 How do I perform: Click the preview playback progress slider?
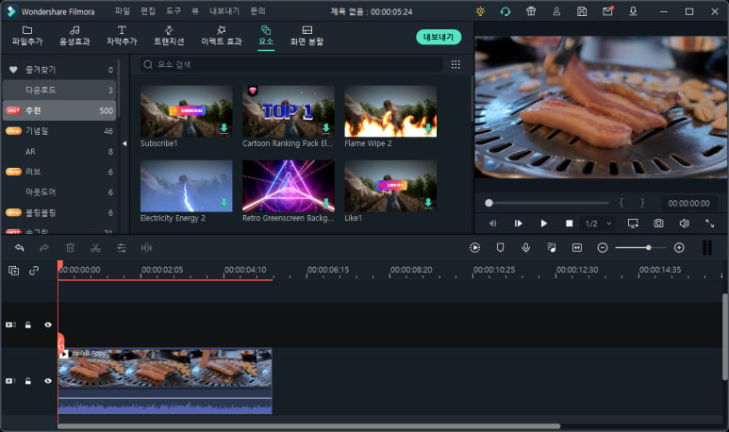547,203
